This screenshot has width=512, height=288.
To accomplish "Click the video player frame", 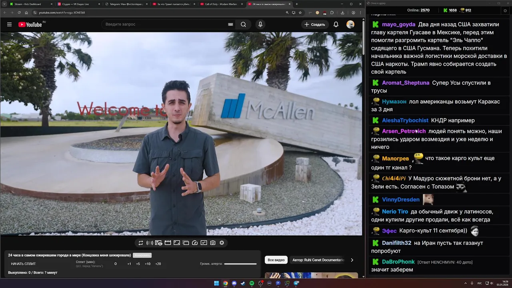I will 181,134.
